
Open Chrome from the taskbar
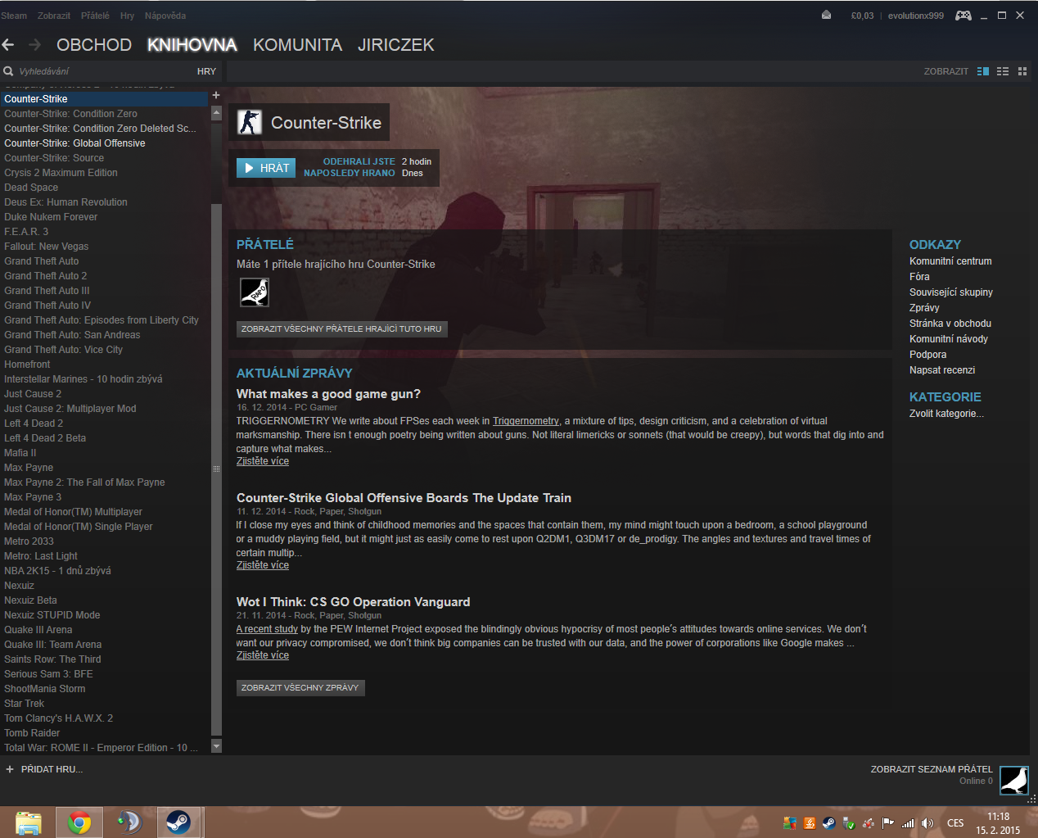[79, 822]
